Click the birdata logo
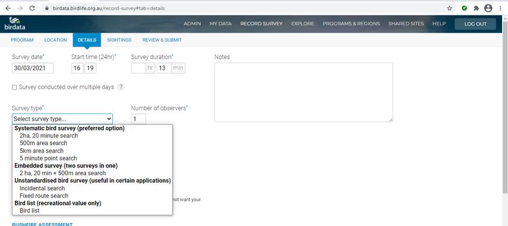508x226 pixels. [15, 24]
